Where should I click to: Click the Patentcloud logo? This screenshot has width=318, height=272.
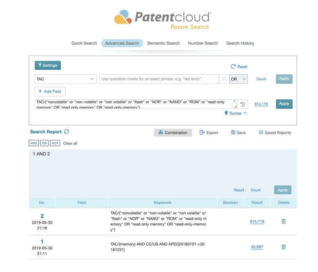(162, 19)
